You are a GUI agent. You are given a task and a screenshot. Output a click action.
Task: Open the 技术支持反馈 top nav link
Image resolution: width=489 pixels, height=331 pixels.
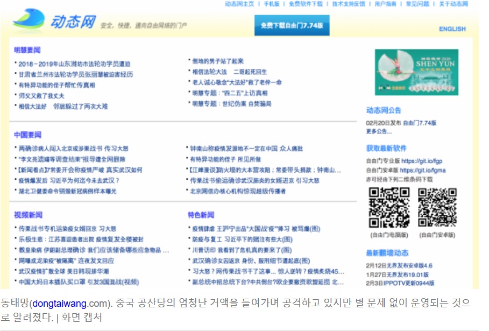point(349,4)
